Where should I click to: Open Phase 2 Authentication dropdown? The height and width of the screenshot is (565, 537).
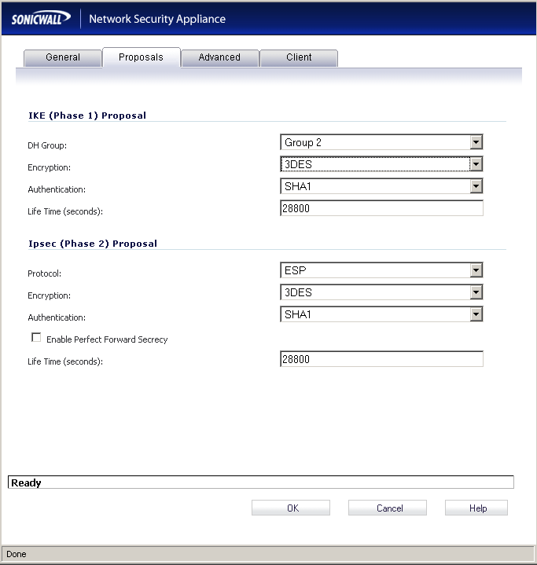[381, 314]
